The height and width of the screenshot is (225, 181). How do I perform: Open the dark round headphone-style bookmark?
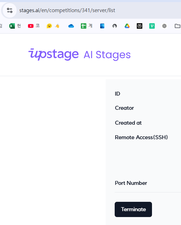point(115,26)
